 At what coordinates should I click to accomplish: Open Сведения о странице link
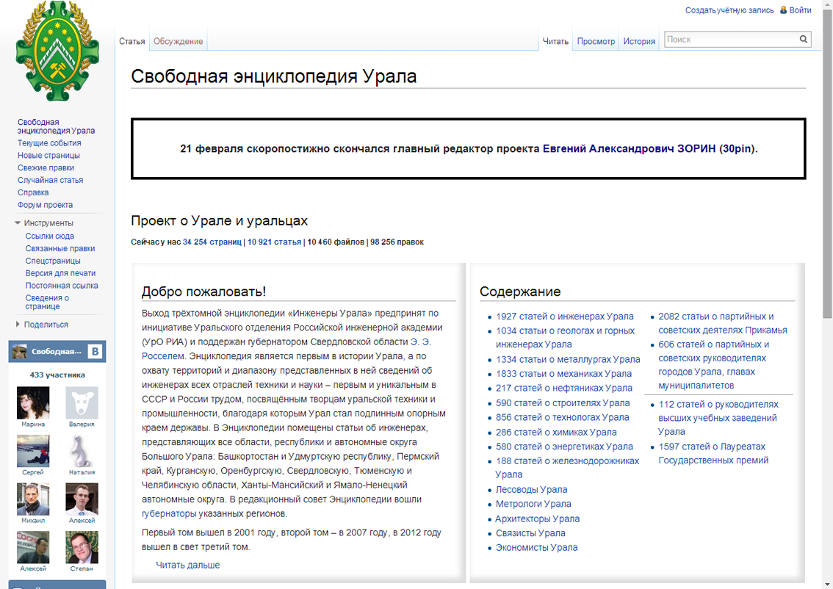click(47, 302)
